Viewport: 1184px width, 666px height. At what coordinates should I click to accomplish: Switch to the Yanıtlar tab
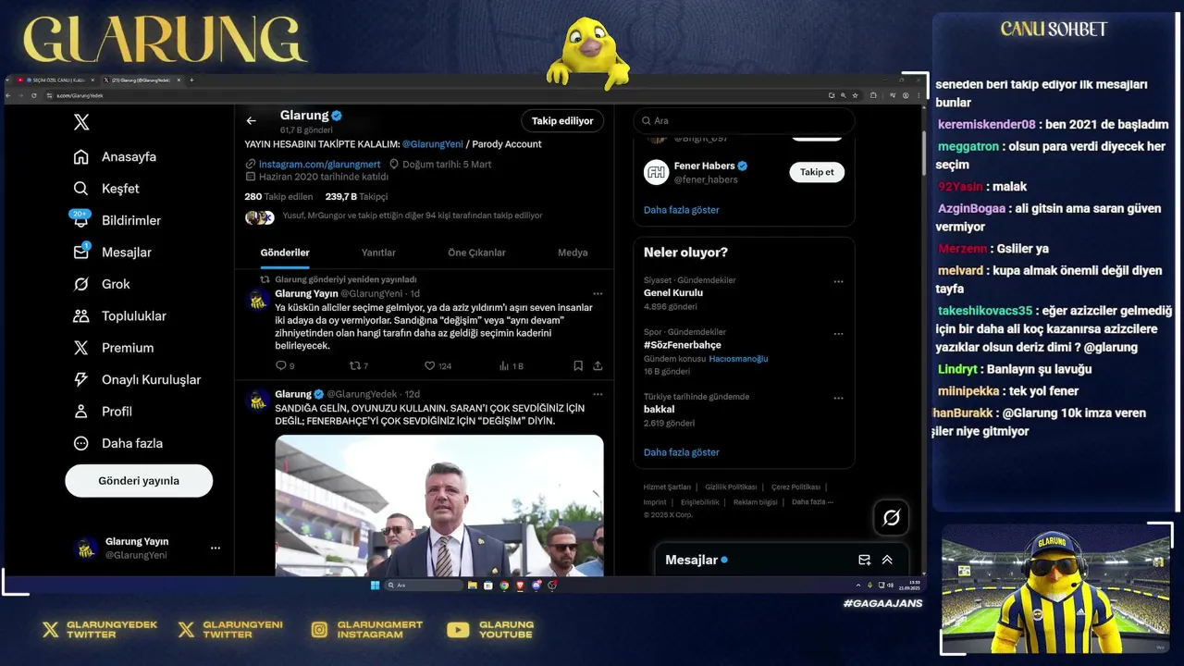[378, 253]
